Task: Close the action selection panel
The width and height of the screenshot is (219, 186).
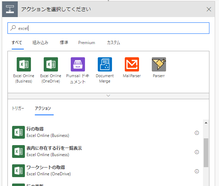Action: [x=209, y=9]
